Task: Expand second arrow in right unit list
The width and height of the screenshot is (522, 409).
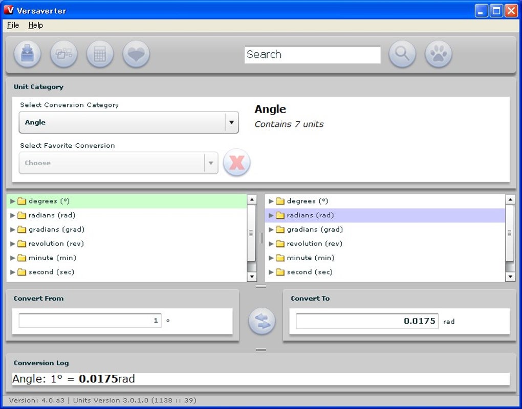Action: coord(271,272)
